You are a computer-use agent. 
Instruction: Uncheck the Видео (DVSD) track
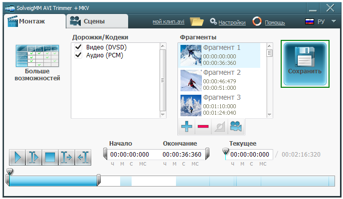(78, 47)
